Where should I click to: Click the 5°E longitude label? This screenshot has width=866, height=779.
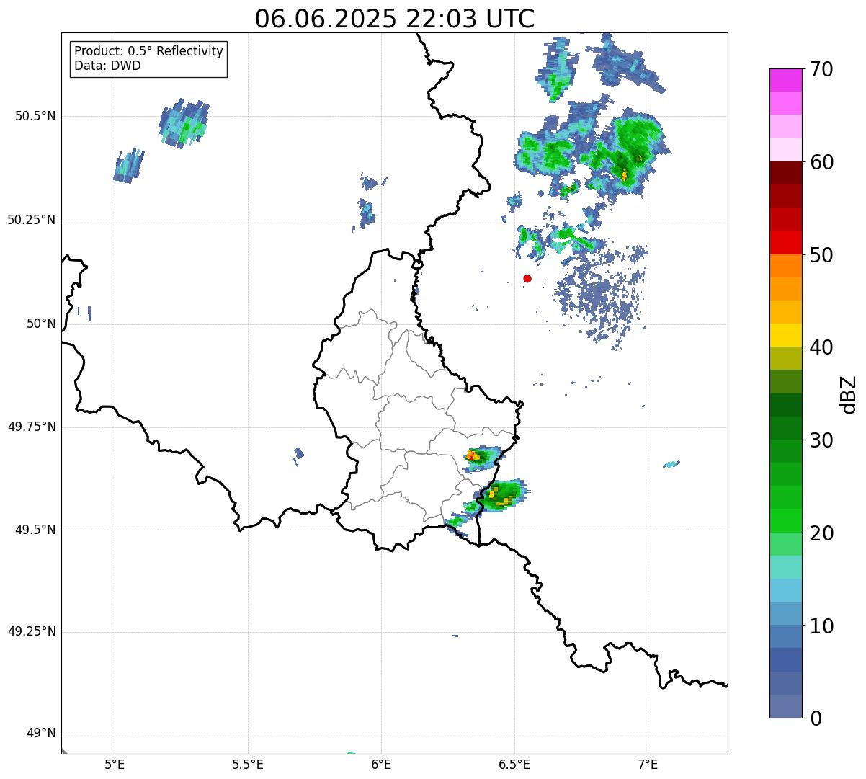(x=115, y=764)
